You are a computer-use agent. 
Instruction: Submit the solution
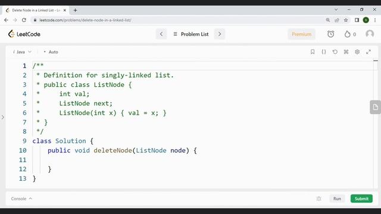pyautogui.click(x=361, y=199)
